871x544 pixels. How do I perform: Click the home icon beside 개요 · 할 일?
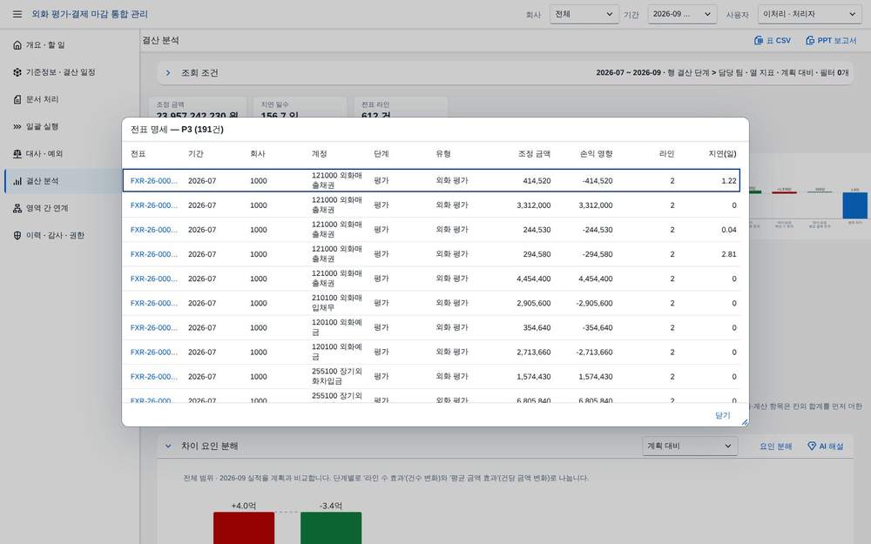(x=17, y=45)
